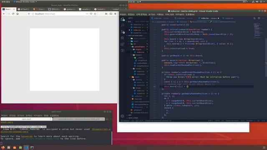Switch to the styled.tsx editor tab
Screen dimensions: 267x150
tap(229, 18)
